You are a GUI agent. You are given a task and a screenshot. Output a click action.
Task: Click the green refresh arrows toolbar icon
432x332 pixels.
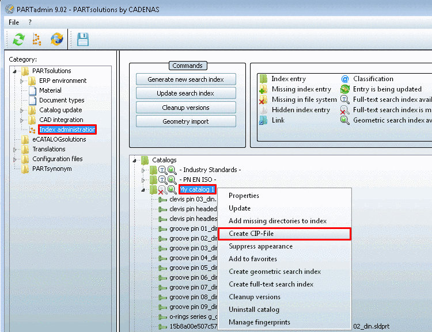point(19,39)
